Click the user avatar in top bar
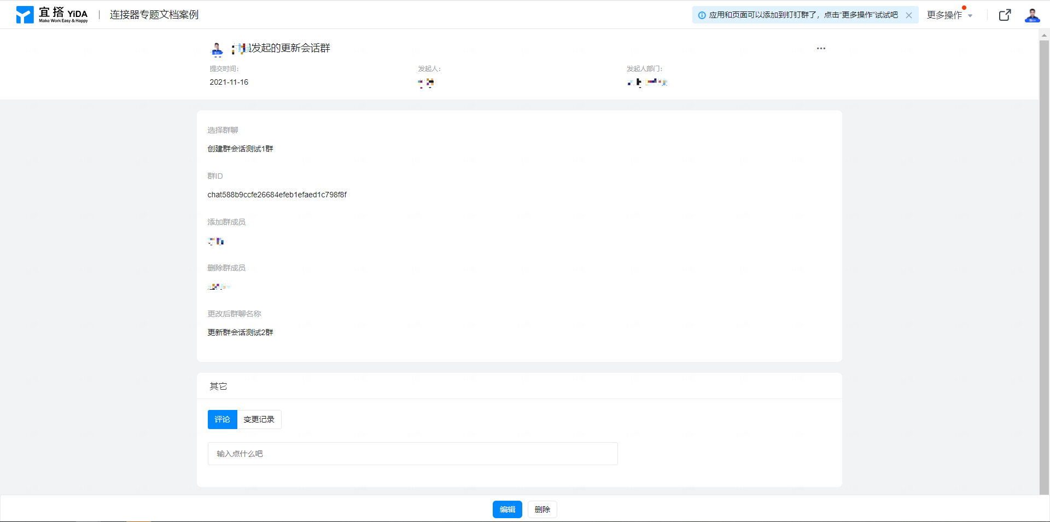This screenshot has width=1050, height=522. pos(1032,15)
